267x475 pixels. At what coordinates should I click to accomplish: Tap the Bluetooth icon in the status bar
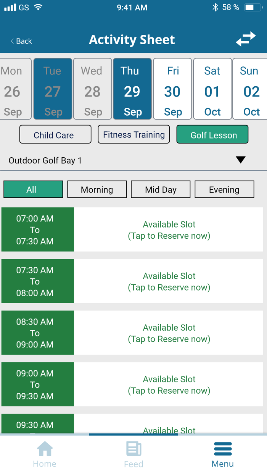(215, 6)
